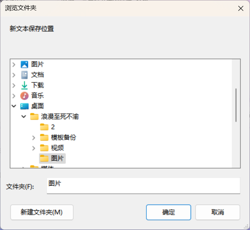Select the highlighted 图片 subfolder
Image resolution: width=250 pixels, height=230 pixels.
(x=52, y=158)
